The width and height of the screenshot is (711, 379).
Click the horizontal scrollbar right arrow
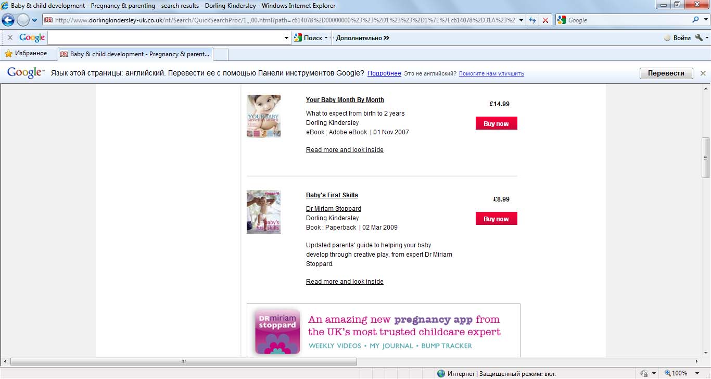coord(697,361)
